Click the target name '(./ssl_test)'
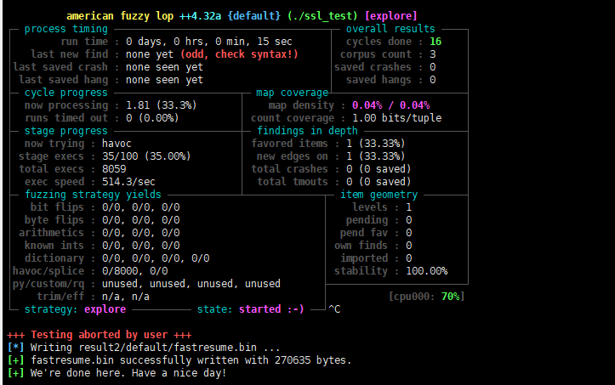The height and width of the screenshot is (385, 615). pos(322,16)
